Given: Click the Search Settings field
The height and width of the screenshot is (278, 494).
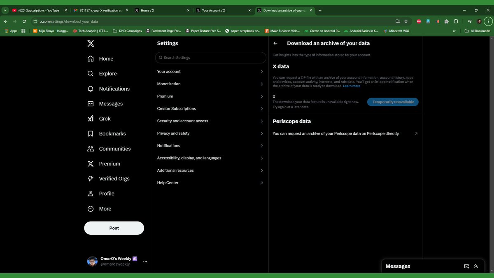Looking at the screenshot, I should (210, 58).
